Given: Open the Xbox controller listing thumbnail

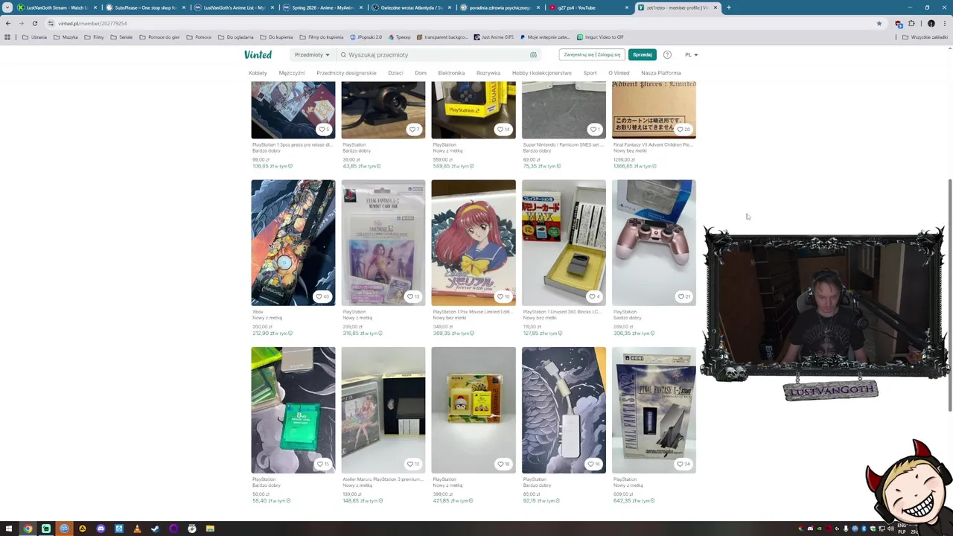Looking at the screenshot, I should coord(293,243).
